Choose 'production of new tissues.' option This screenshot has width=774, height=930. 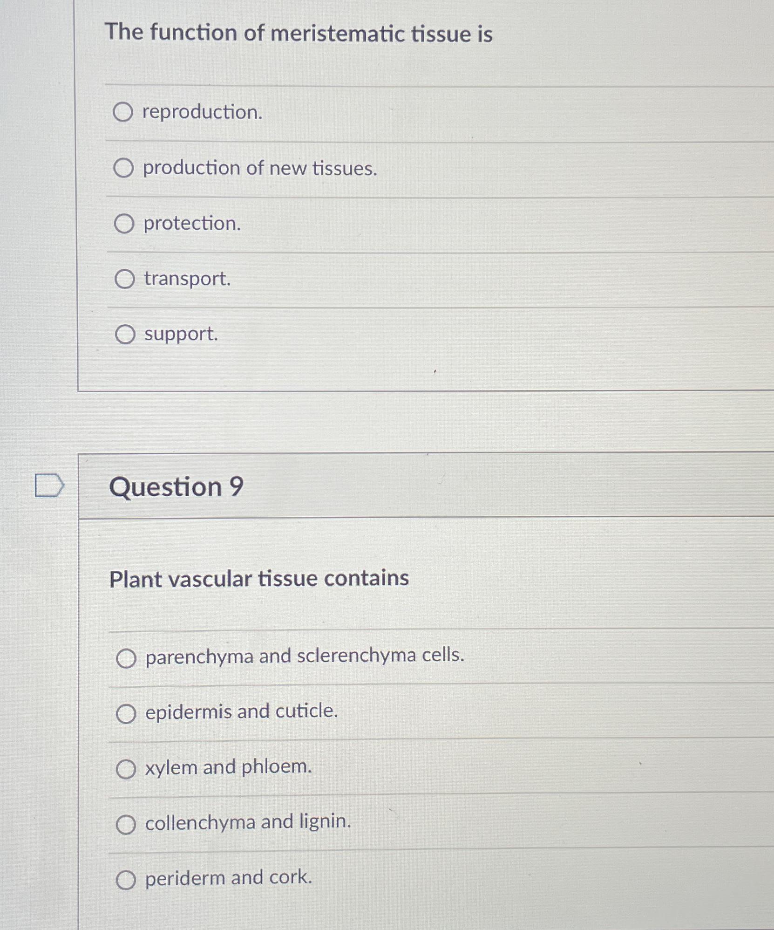[x=123, y=168]
